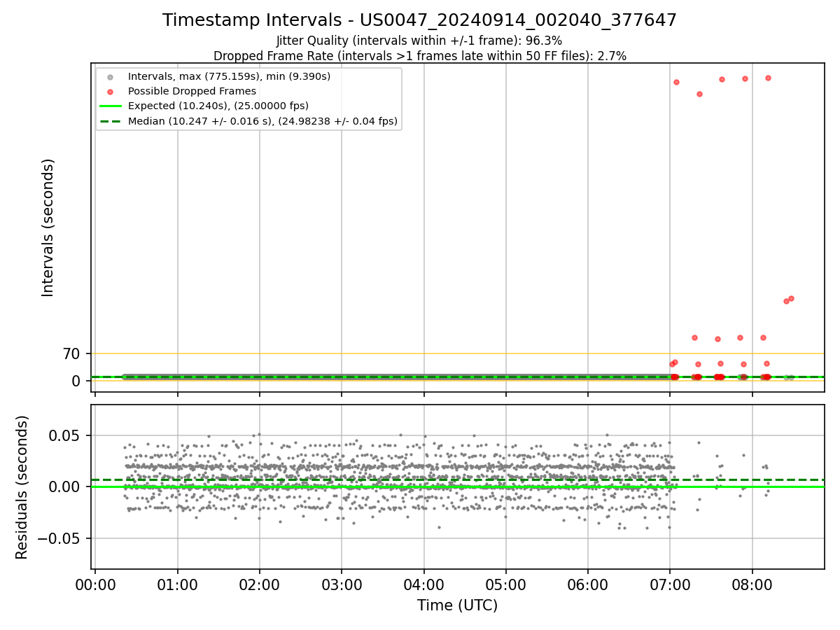Click the '07:00' time tick label

pos(670,584)
